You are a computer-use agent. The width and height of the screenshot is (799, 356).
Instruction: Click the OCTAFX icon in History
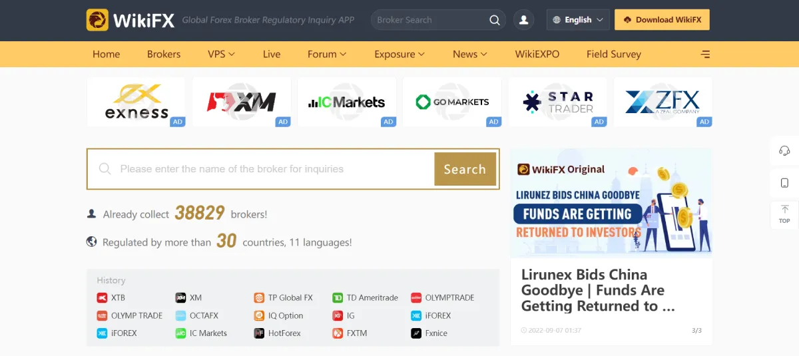[x=180, y=315]
